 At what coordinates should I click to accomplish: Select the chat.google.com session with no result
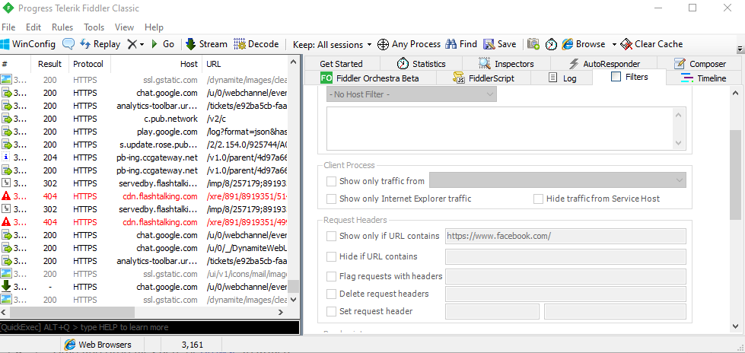(145, 287)
